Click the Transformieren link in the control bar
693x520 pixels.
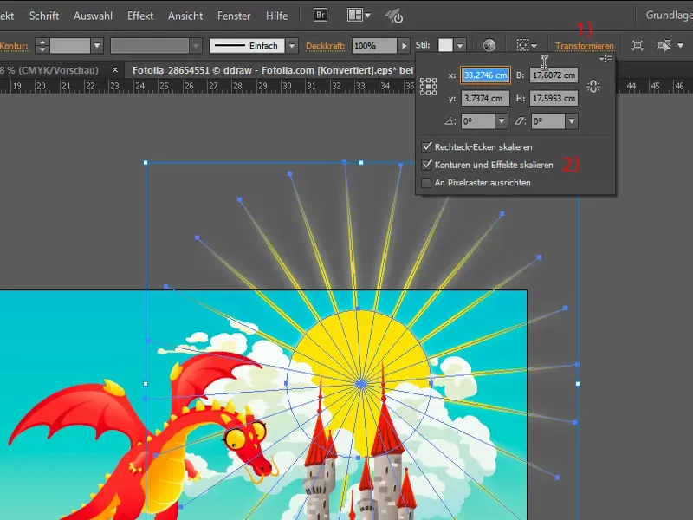(x=586, y=46)
